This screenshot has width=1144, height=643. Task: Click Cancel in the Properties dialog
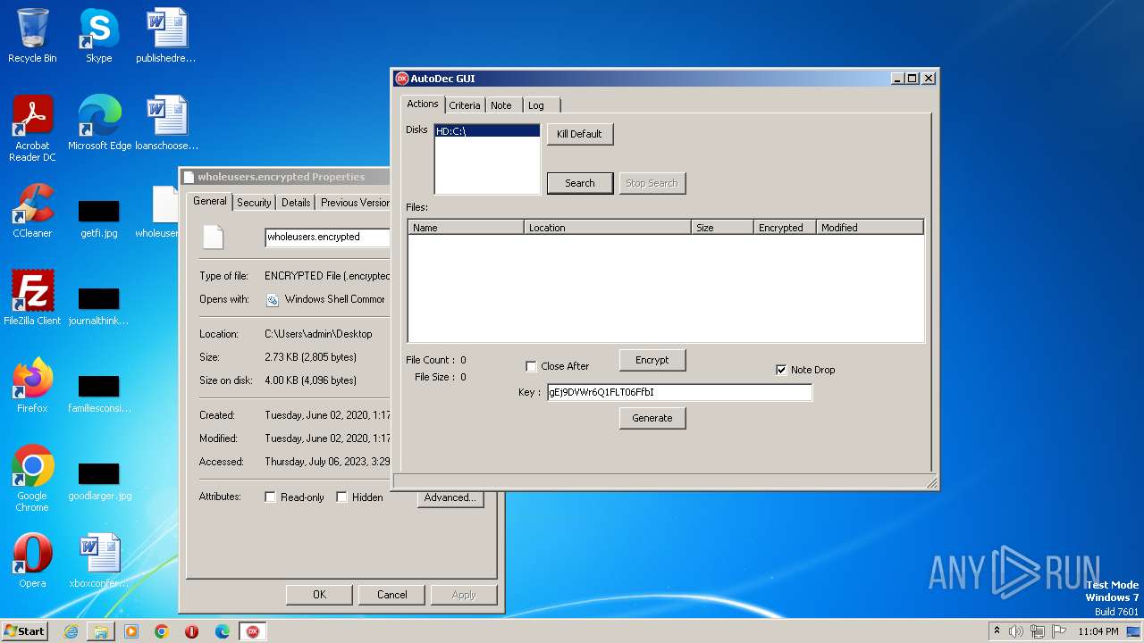point(391,595)
